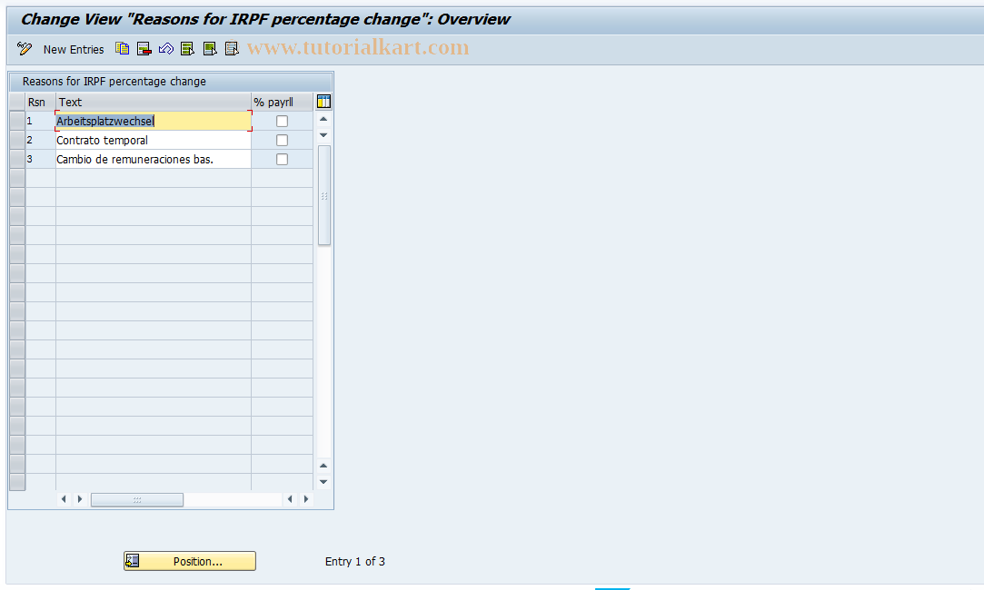Click the Contrato temporal text field

(154, 141)
